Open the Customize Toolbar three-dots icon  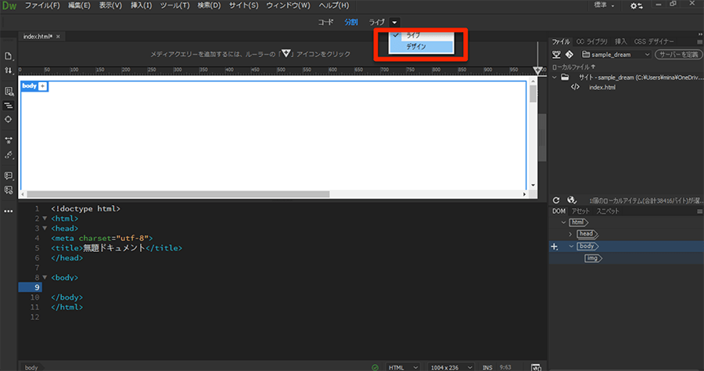pyautogui.click(x=8, y=211)
